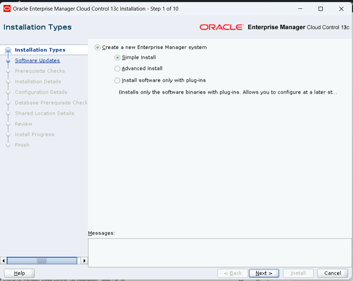Click the sidebar horizontal scrollbar thumb
The width and height of the screenshot is (353, 281).
42,261
